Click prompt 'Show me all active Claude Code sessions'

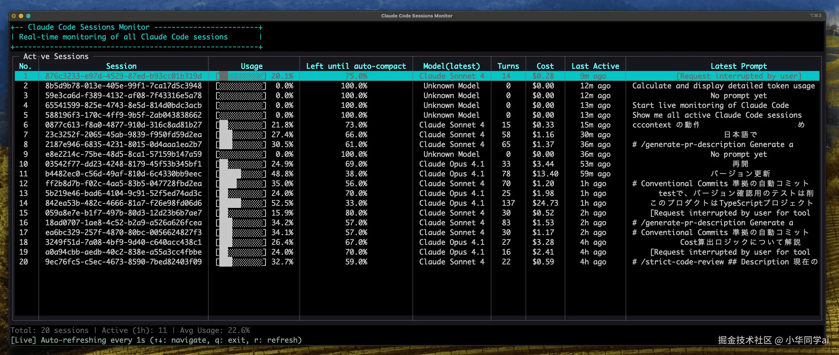pyautogui.click(x=717, y=115)
